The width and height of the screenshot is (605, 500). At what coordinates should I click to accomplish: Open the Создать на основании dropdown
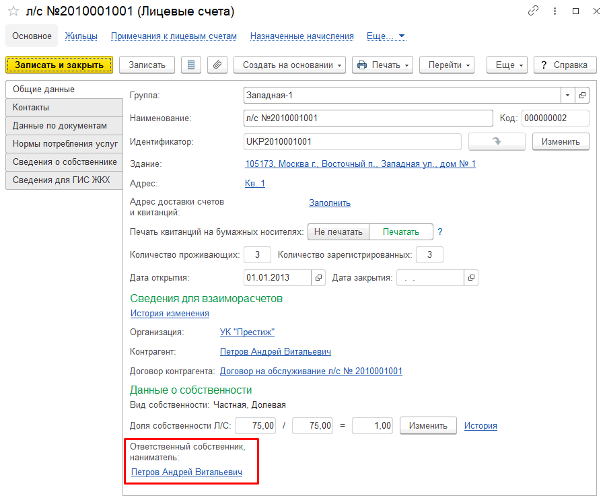pos(289,65)
